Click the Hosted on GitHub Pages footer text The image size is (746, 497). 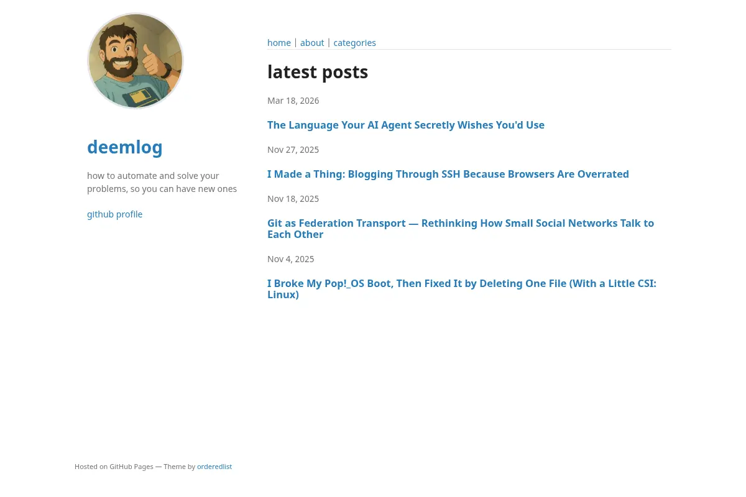(x=114, y=467)
